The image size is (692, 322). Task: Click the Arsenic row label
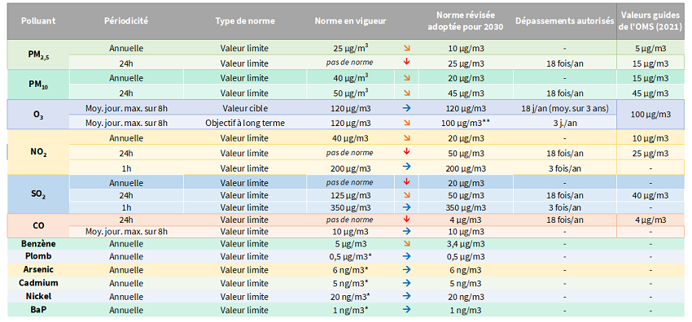coord(38,269)
